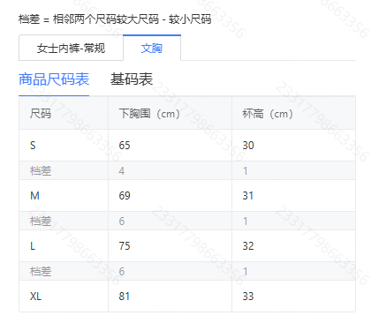Select the XL size row label

(x=35, y=297)
